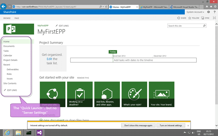
Task: Click FOLLOW in the page toolbar
Action: pyautogui.click(x=194, y=18)
